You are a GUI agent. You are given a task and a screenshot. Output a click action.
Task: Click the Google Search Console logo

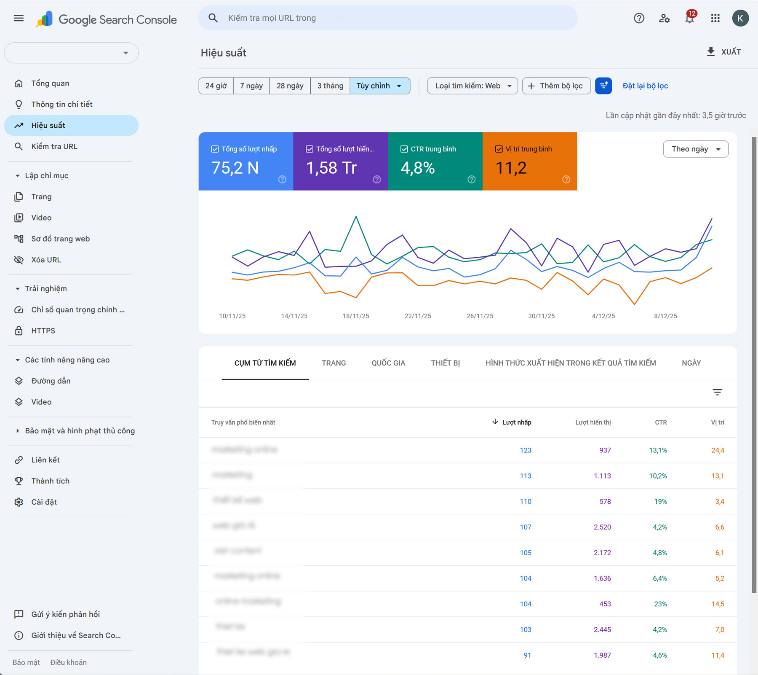coord(107,19)
